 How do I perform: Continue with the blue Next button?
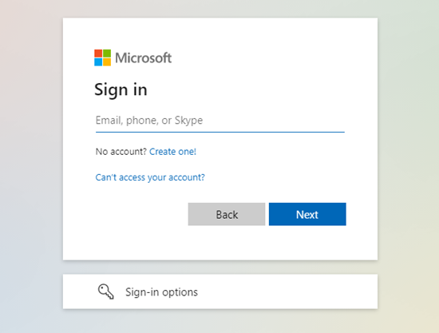point(307,214)
